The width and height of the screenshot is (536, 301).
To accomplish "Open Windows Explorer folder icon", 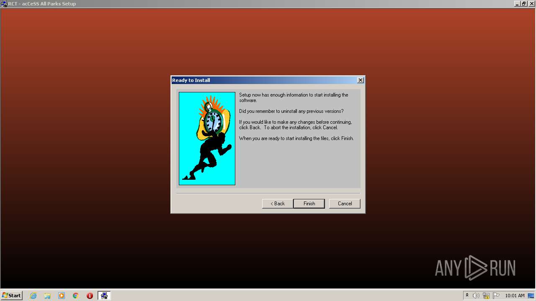I will tap(47, 296).
